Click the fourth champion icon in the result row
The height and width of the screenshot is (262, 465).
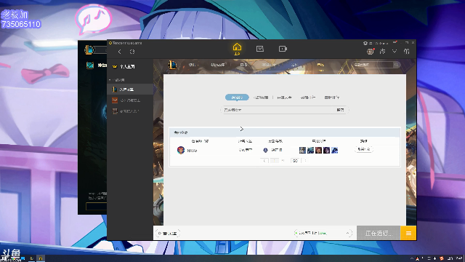click(326, 151)
